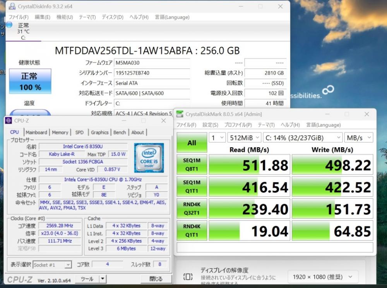The height and width of the screenshot is (288, 387).
Task: Open the 512MiB test size dropdown
Action: pos(244,138)
